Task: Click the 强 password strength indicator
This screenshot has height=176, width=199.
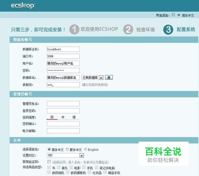Action: (x=74, y=117)
